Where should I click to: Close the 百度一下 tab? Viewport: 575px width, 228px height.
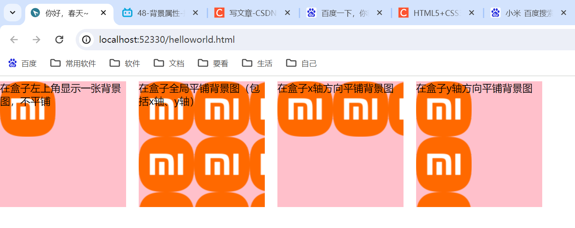[380, 13]
